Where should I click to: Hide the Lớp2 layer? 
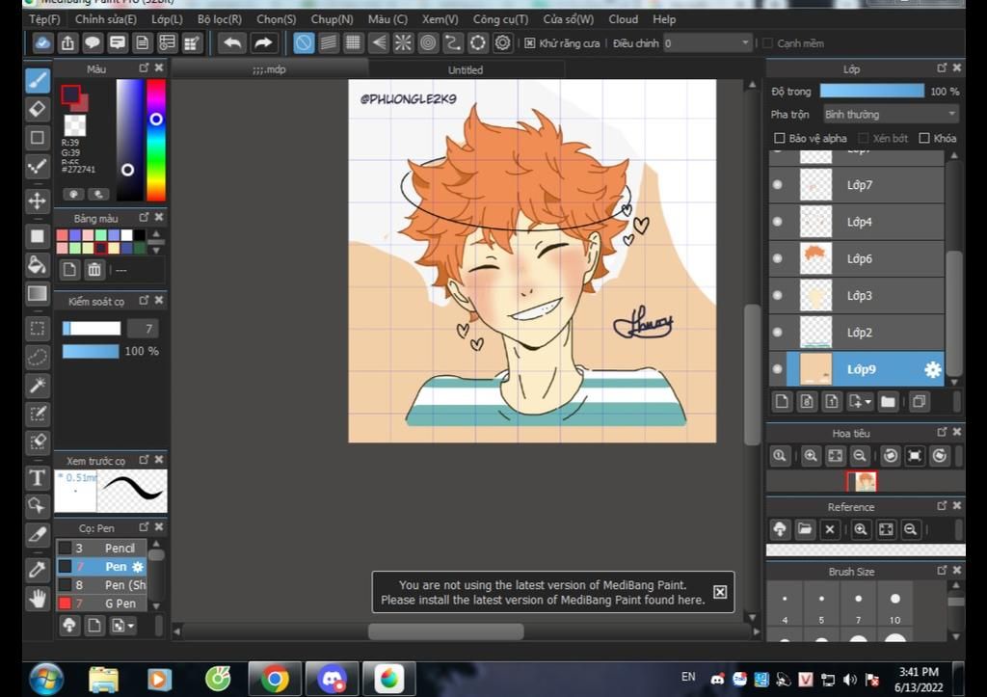(x=778, y=332)
